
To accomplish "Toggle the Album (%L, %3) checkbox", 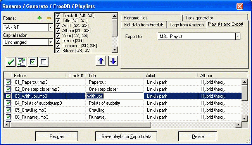I will pyautogui.click(x=58, y=30).
